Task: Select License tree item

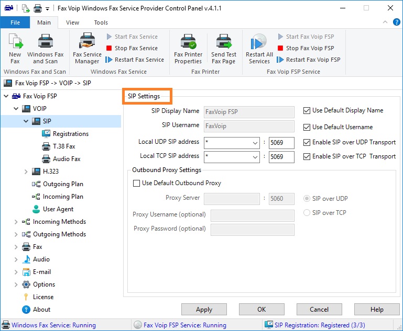Action: pos(38,297)
